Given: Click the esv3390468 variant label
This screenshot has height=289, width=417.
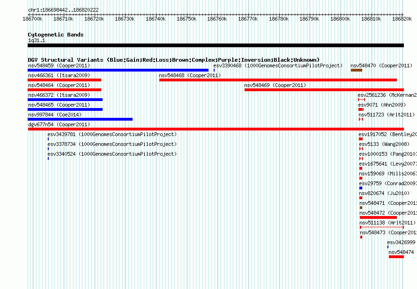Looking at the screenshot, I should (x=278, y=65).
